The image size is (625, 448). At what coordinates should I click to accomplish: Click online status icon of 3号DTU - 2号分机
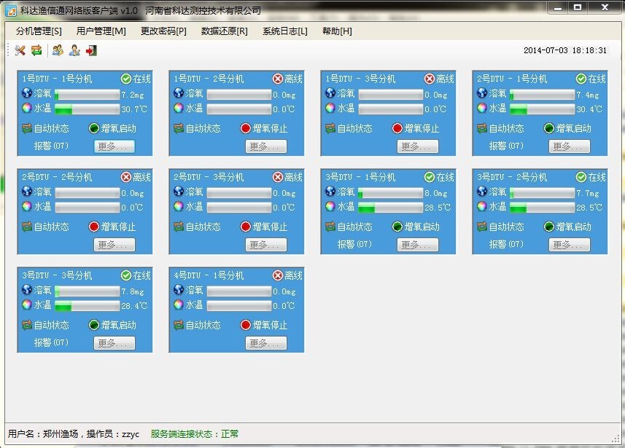click(x=581, y=177)
